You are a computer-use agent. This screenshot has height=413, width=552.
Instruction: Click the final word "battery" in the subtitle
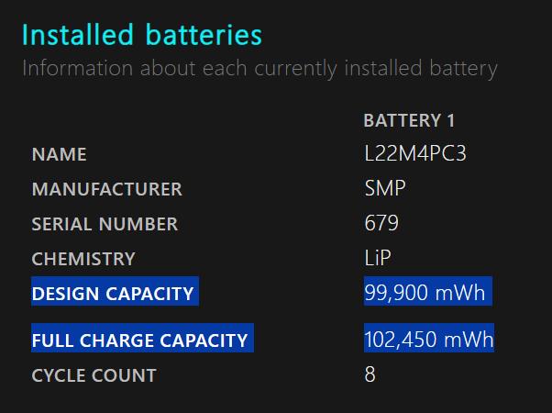click(463, 69)
